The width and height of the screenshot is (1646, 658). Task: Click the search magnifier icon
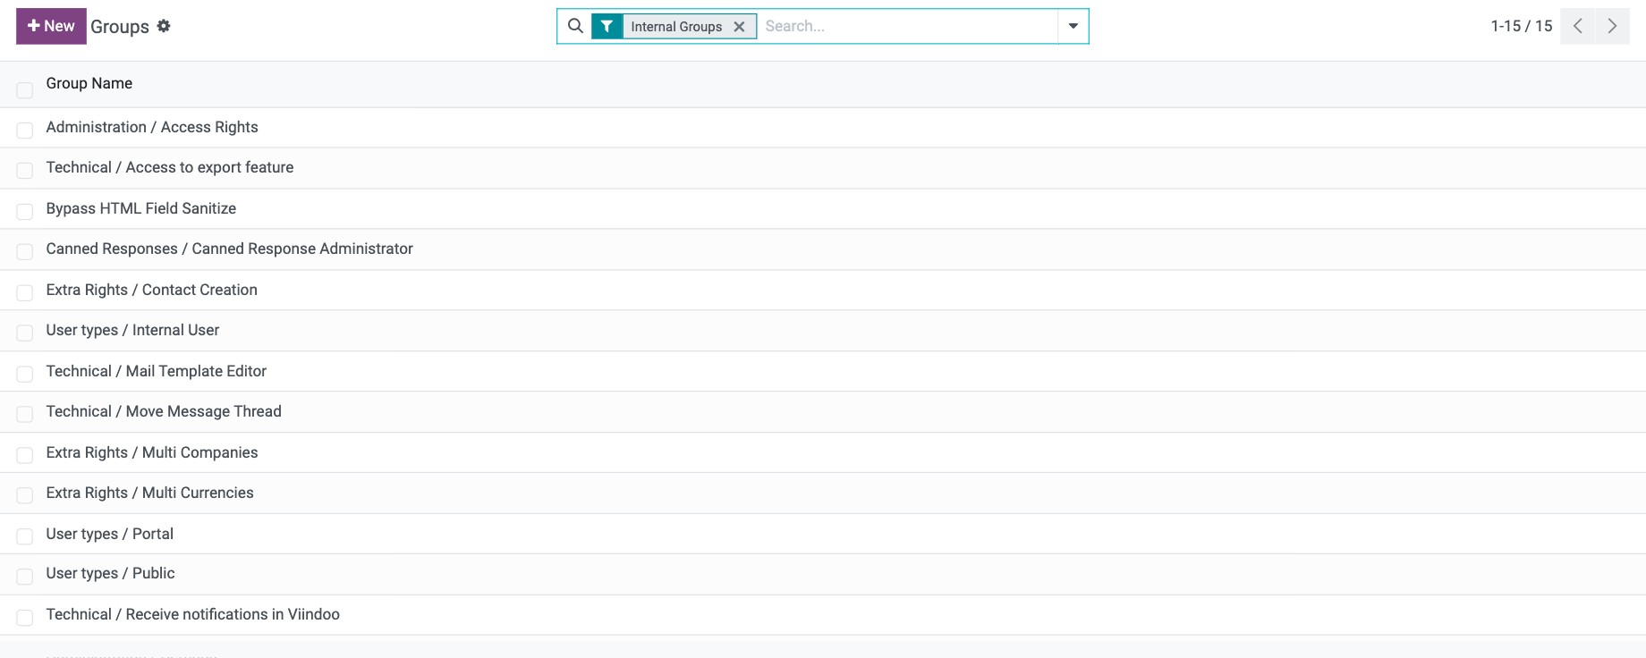[575, 26]
